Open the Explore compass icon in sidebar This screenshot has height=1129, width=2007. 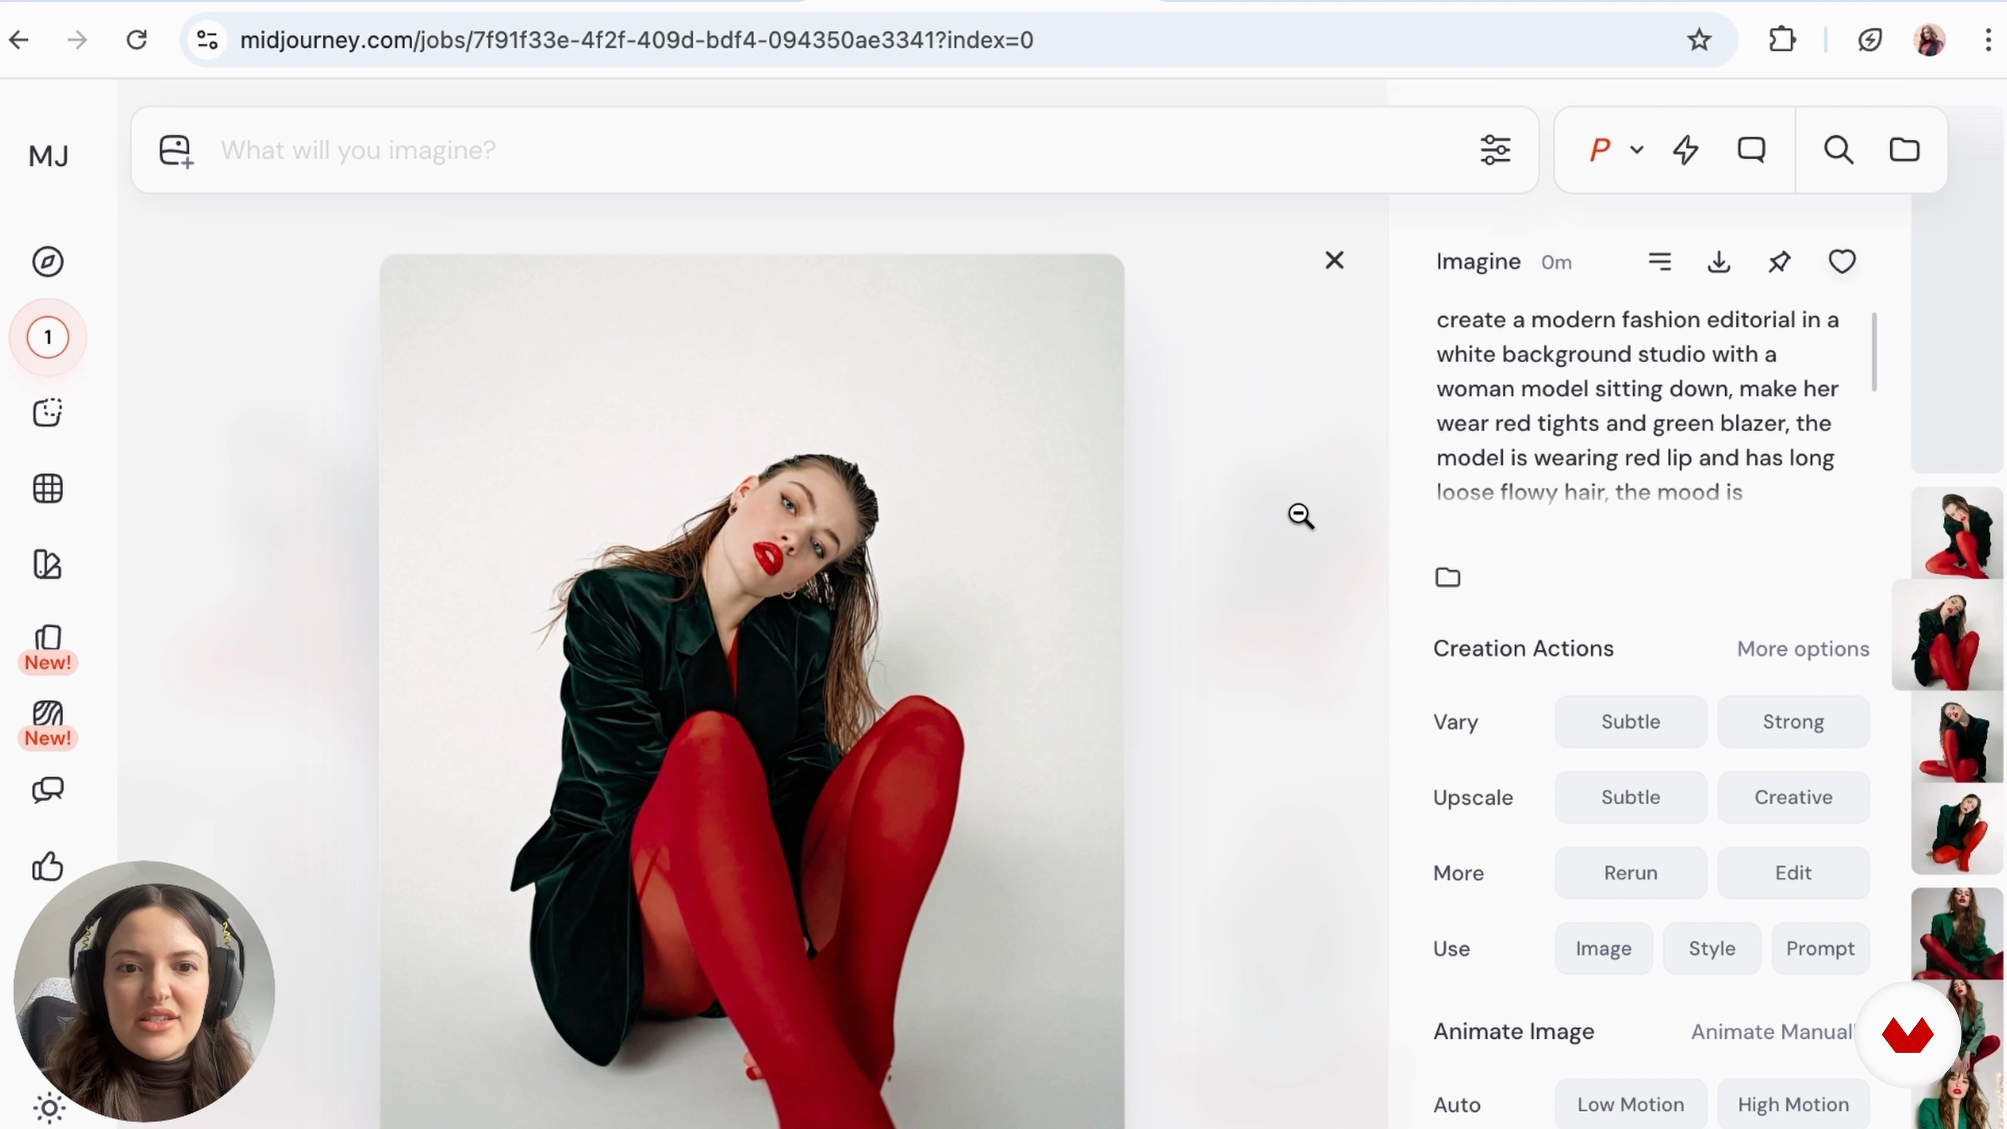click(48, 262)
